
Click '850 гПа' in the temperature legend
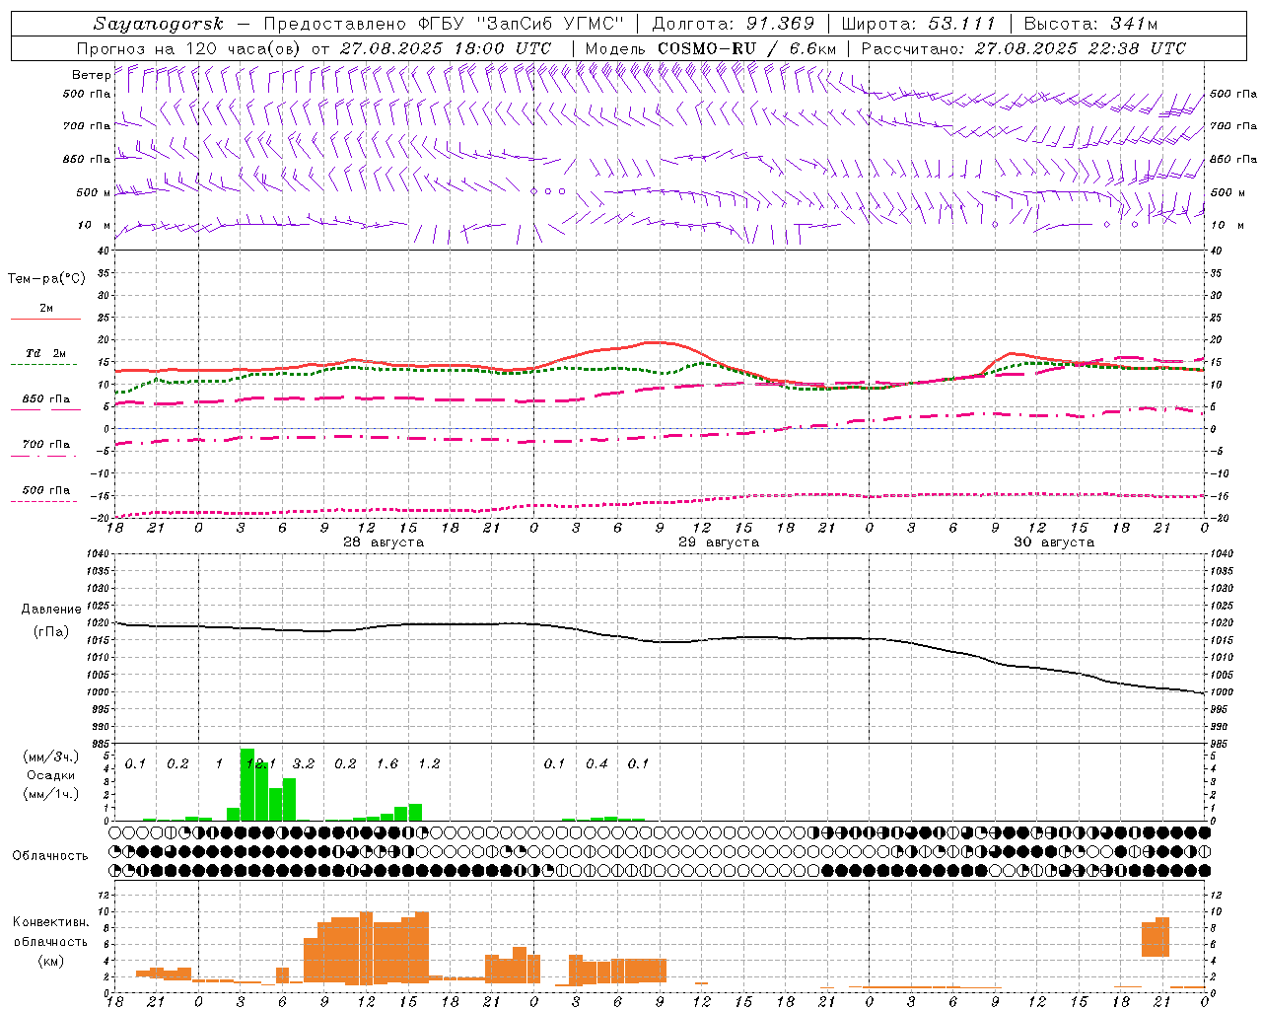(46, 399)
